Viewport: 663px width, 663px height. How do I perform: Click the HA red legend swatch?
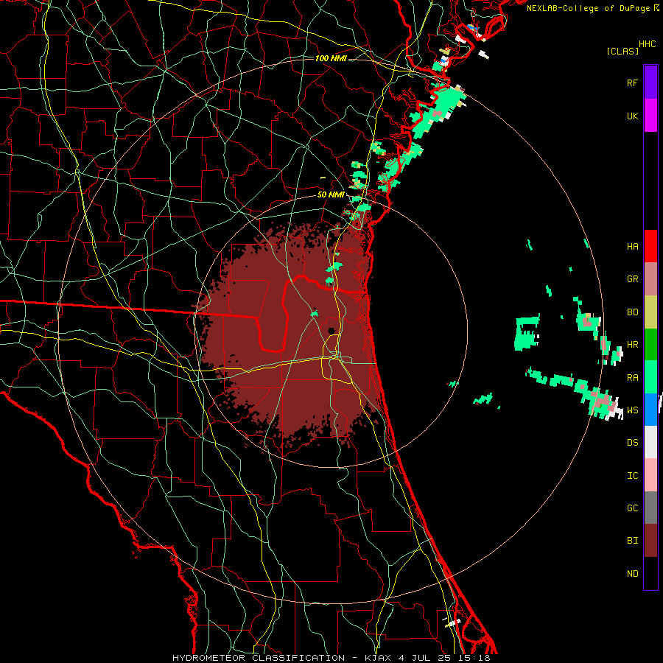[650, 246]
